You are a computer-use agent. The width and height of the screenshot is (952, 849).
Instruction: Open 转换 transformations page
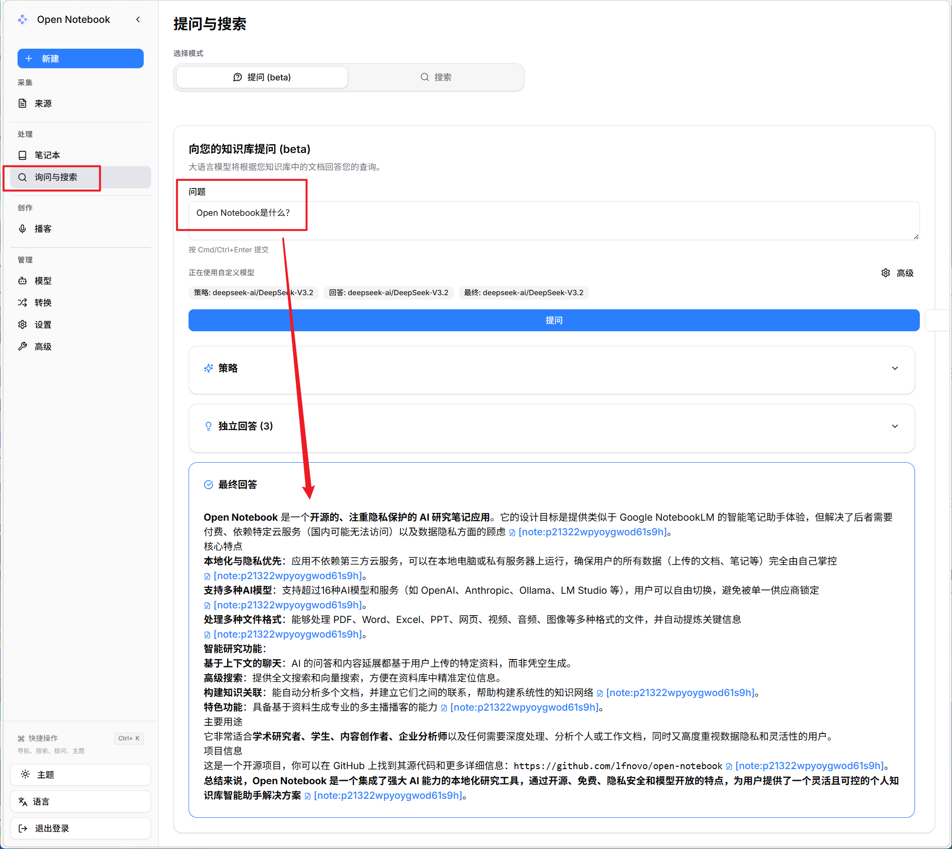pos(43,302)
